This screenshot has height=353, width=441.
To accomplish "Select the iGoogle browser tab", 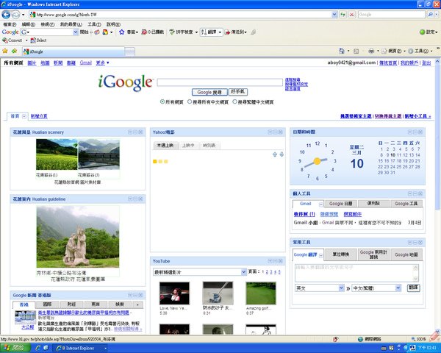I will [x=73, y=51].
